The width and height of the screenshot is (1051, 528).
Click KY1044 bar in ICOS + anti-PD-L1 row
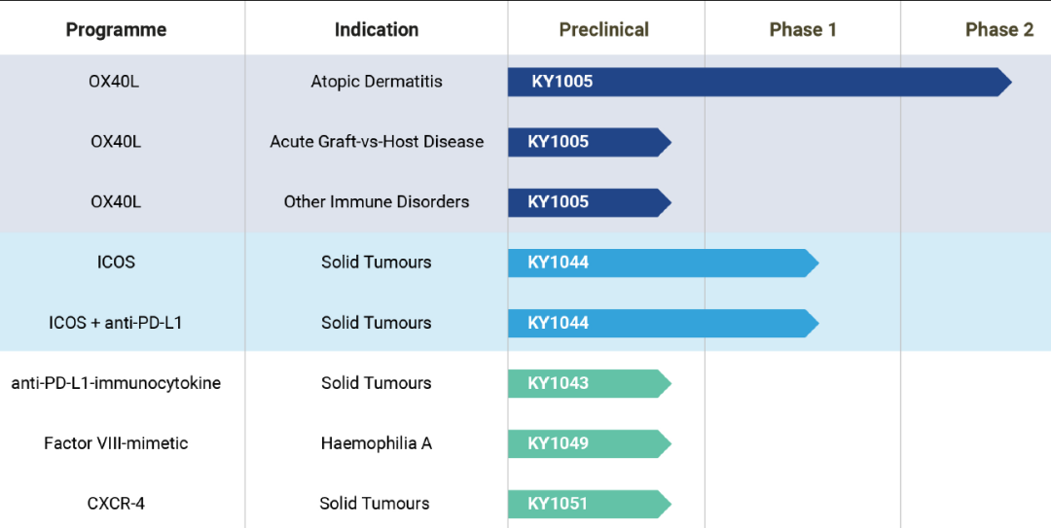[662, 323]
